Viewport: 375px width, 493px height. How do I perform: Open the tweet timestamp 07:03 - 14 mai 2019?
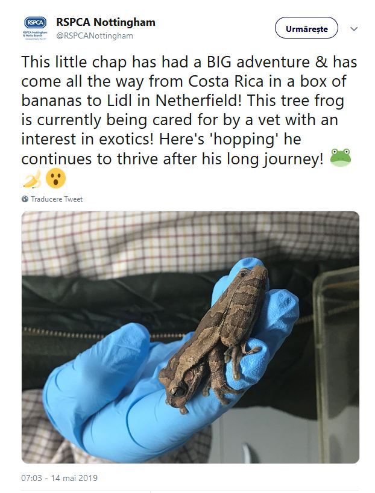[x=59, y=478]
